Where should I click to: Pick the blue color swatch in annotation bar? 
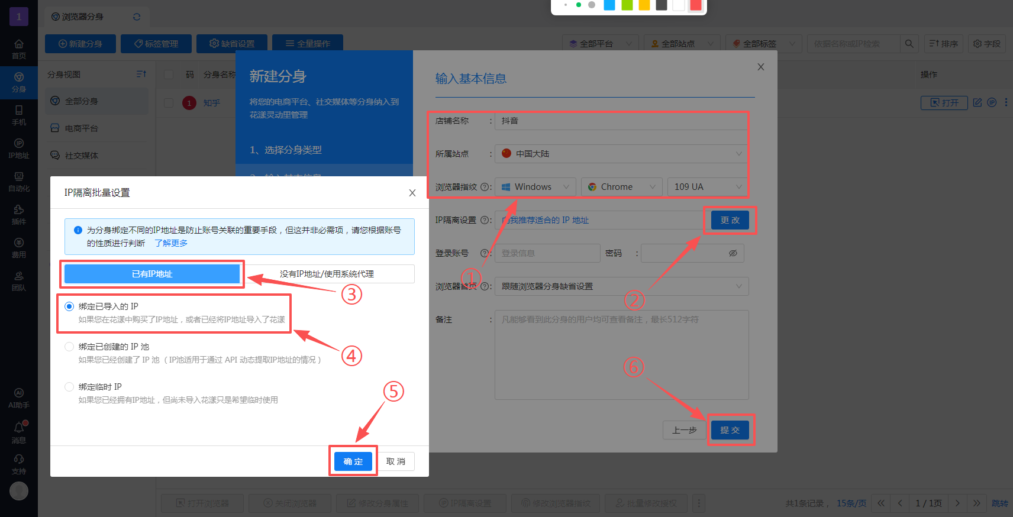(609, 5)
